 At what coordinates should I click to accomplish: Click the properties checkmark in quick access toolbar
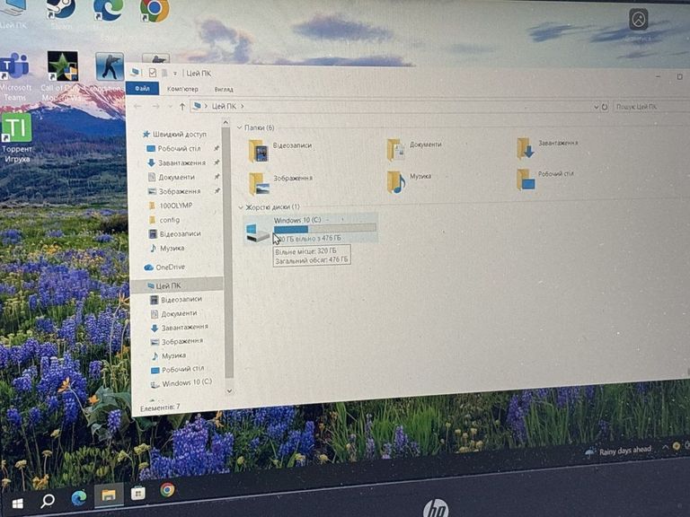tap(153, 72)
